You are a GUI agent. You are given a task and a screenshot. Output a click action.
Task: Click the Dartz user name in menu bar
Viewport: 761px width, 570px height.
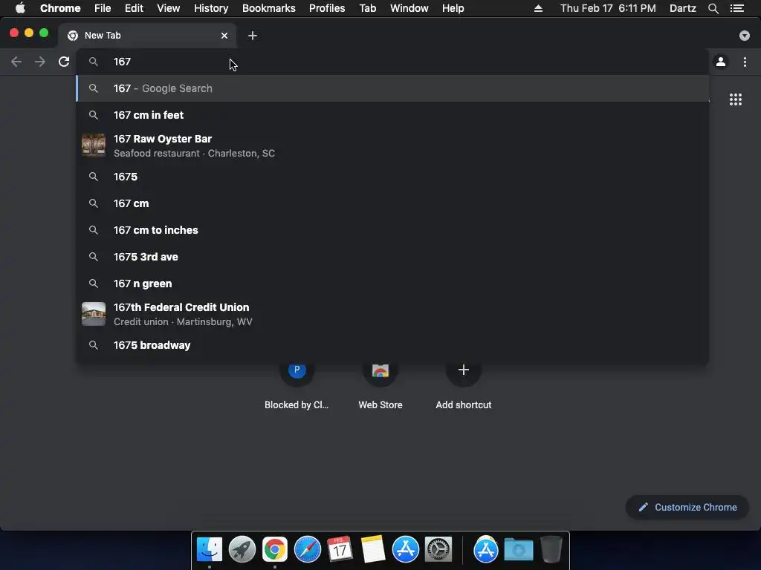(x=682, y=8)
